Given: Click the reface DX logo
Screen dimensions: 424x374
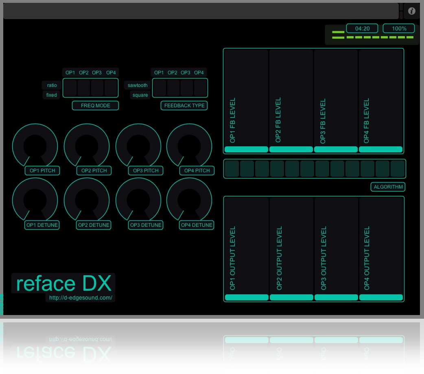Looking at the screenshot, I should click(63, 283).
